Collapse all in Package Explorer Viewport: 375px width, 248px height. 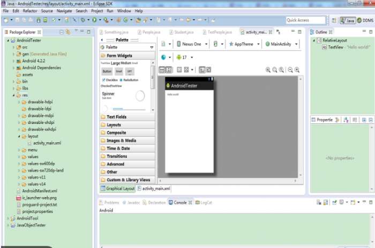(x=62, y=32)
